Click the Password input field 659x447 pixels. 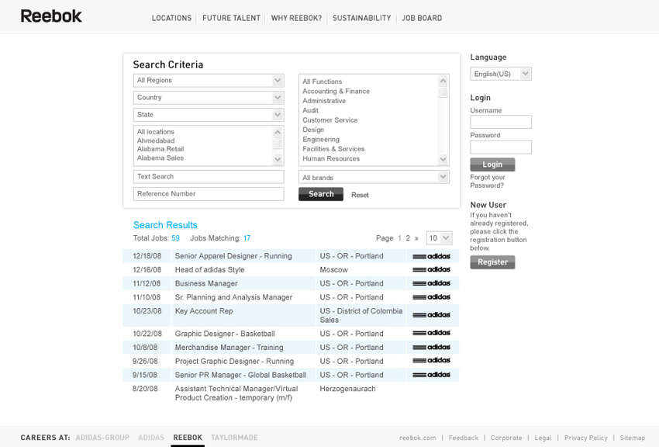[x=501, y=147]
